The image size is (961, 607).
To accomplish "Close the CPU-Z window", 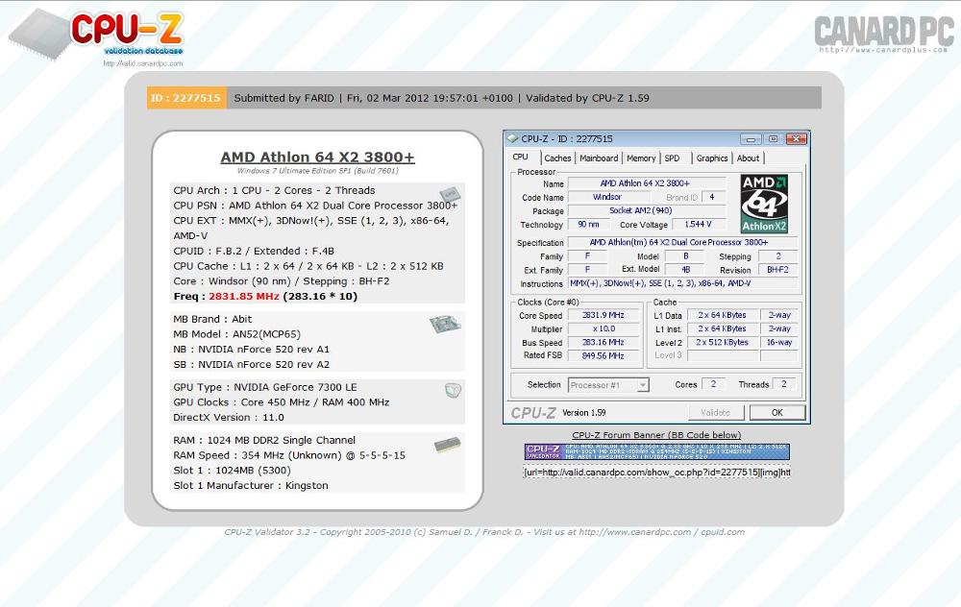I will click(x=796, y=139).
